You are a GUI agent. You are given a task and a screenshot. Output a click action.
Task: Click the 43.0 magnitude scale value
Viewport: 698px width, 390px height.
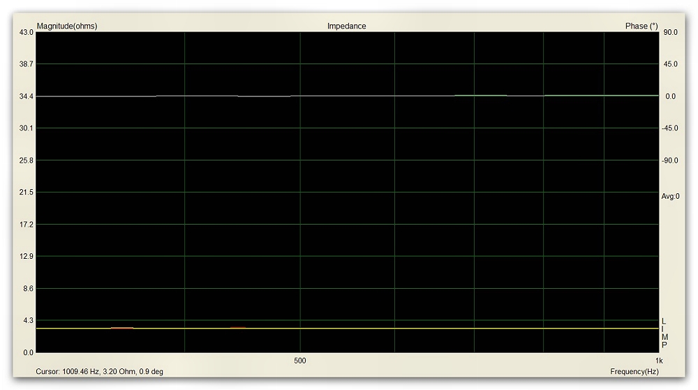tap(27, 32)
